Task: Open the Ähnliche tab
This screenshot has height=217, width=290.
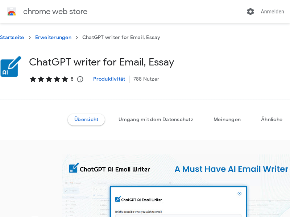Action: point(272,120)
